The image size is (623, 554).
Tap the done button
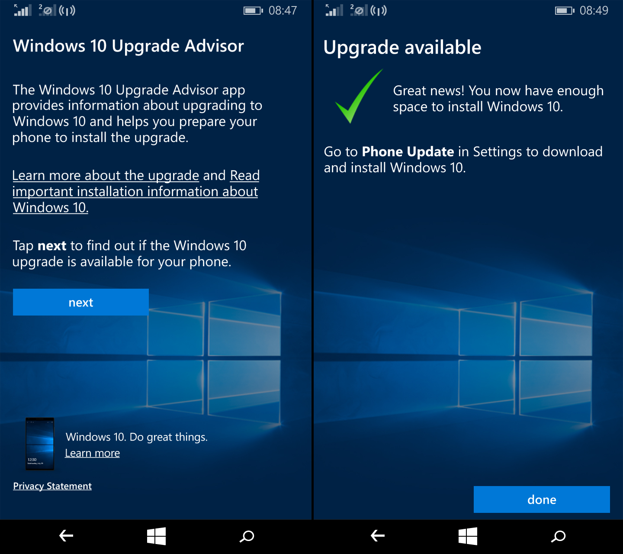pos(541,499)
